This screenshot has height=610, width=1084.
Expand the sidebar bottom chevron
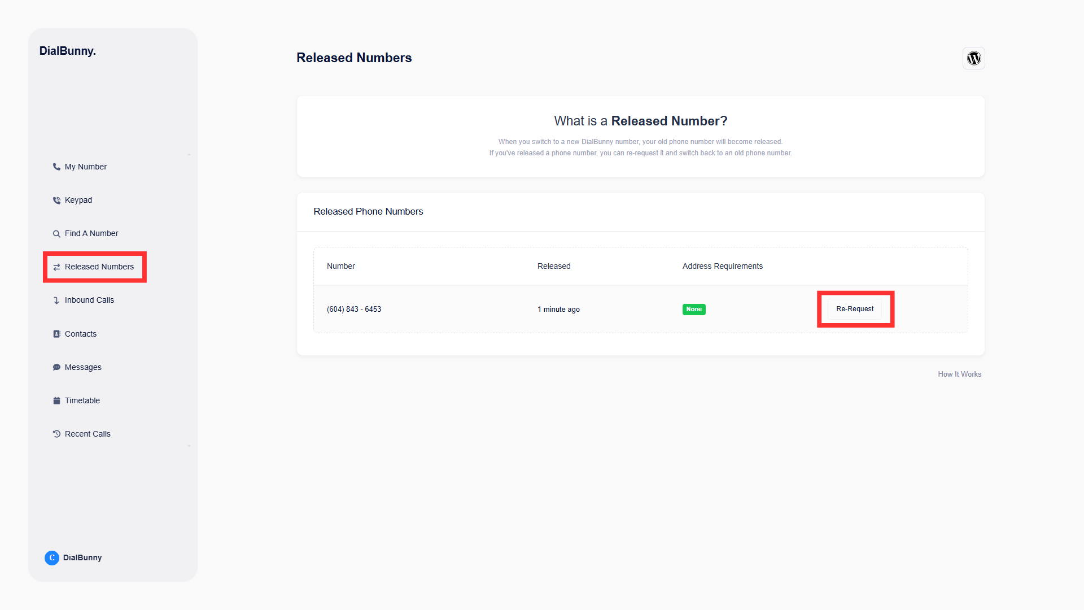(189, 446)
